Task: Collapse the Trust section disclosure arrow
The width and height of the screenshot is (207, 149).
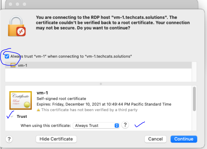Action: (x=12, y=116)
